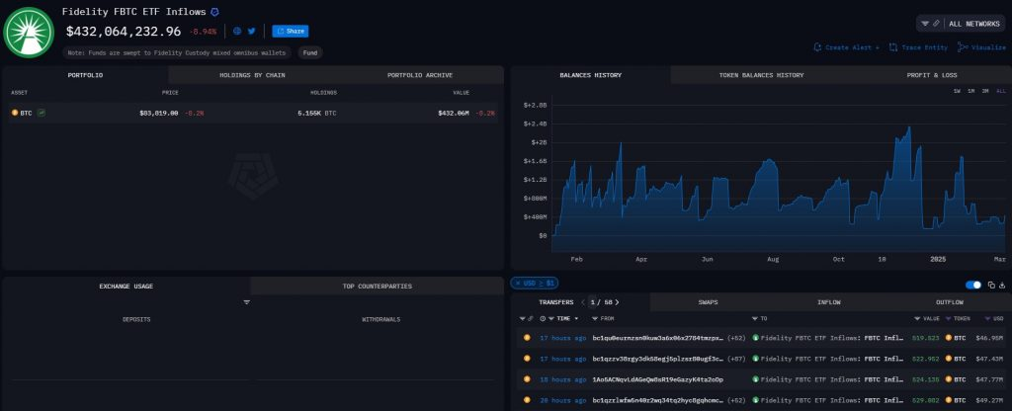Select the ALL chart range
Image resolution: width=1012 pixels, height=411 pixels.
tap(1001, 91)
